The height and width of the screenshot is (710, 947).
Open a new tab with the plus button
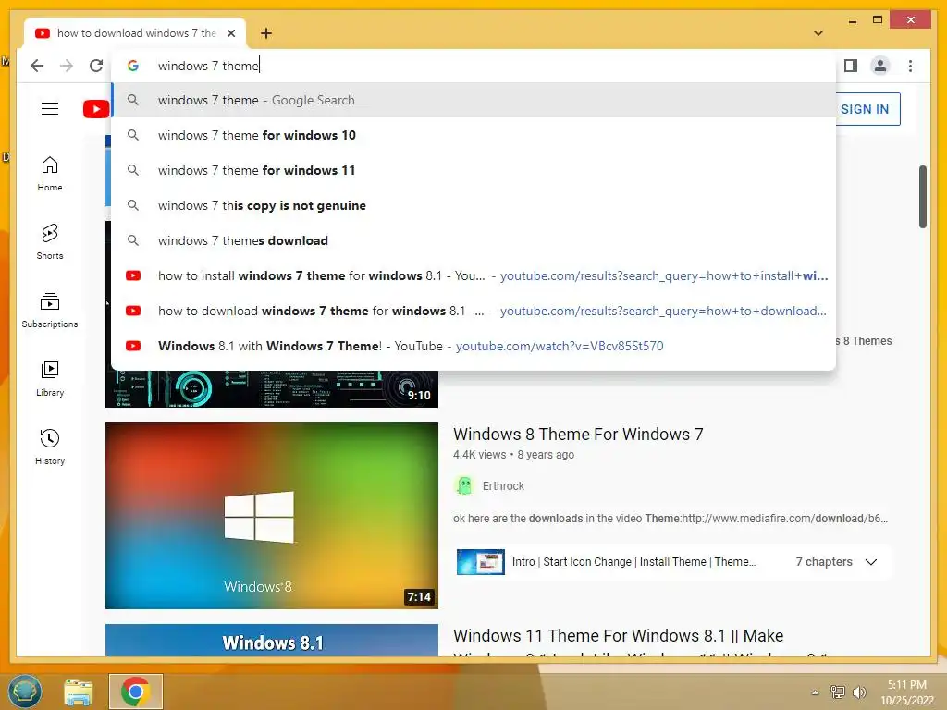pos(265,33)
